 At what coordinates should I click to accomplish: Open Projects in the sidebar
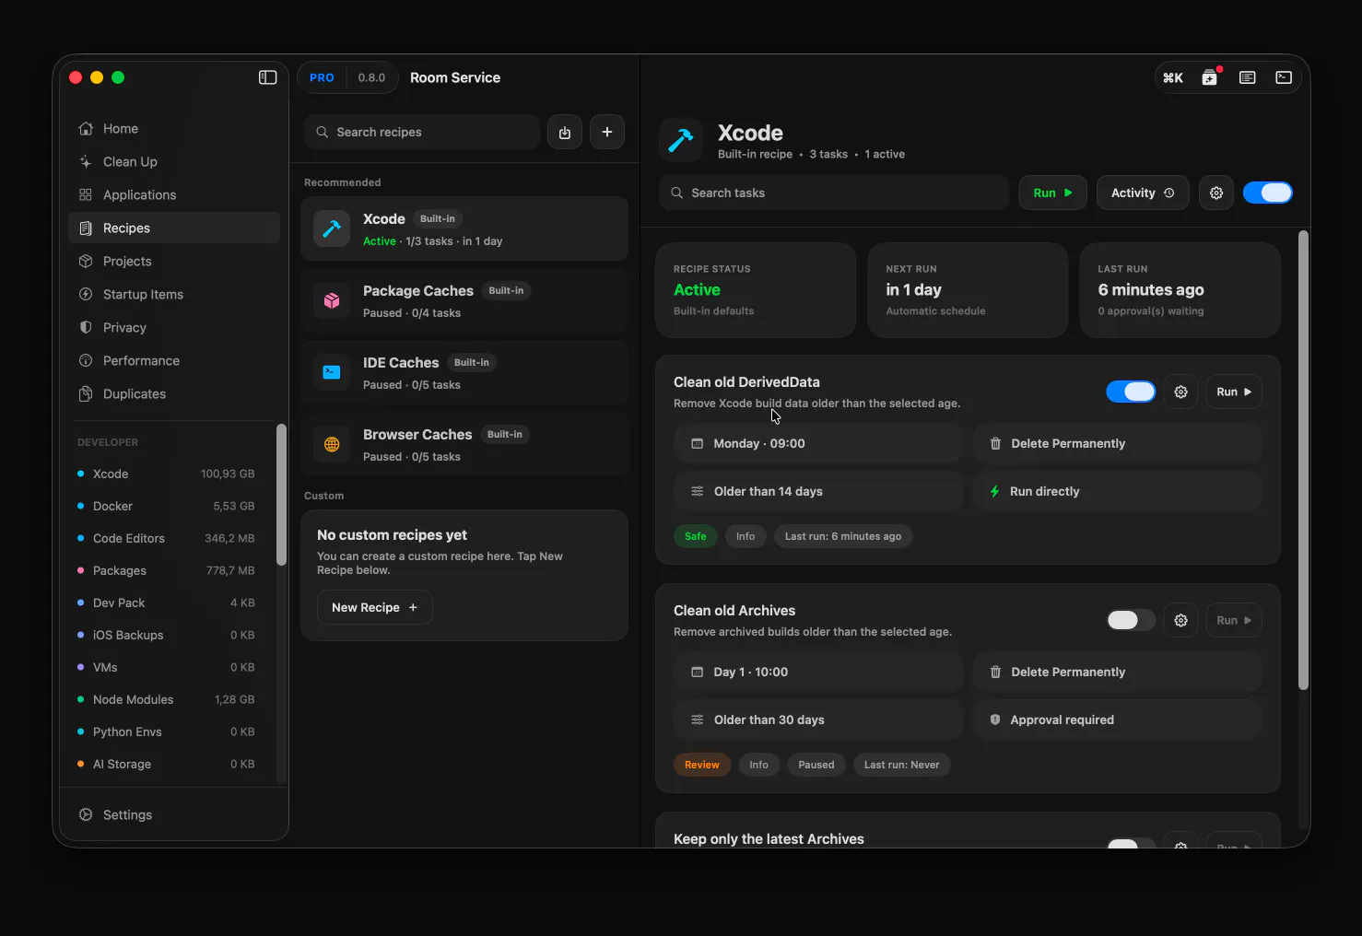pos(174,261)
